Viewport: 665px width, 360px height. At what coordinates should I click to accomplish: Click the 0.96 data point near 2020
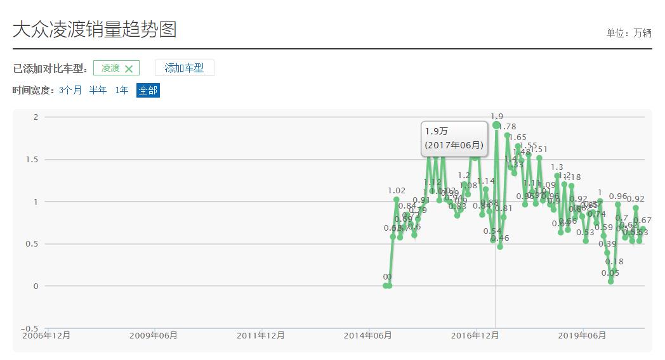coord(618,204)
